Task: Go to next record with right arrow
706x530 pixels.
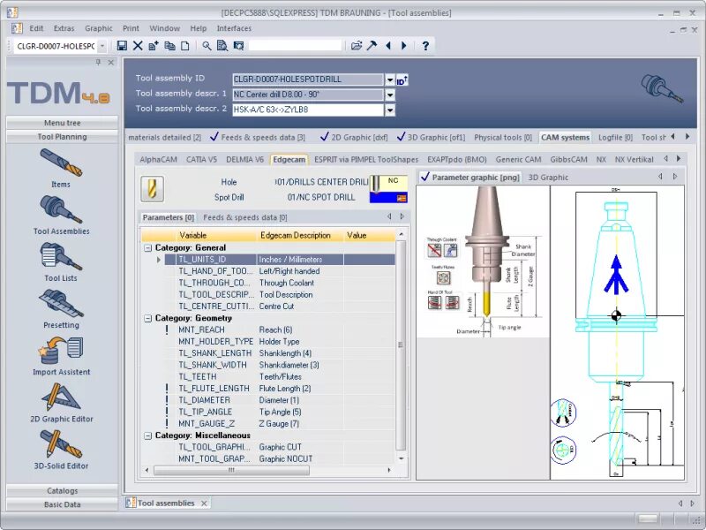Action: coord(404,46)
